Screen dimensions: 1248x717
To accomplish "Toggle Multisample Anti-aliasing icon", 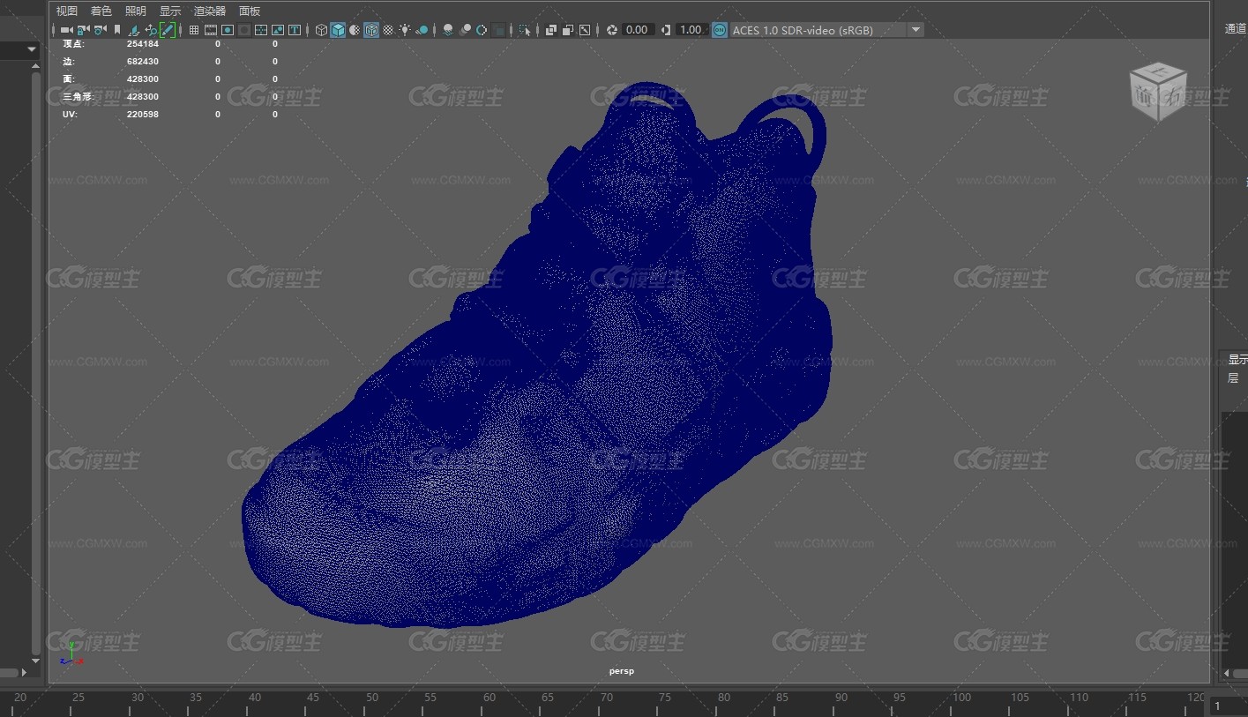I will coord(482,30).
